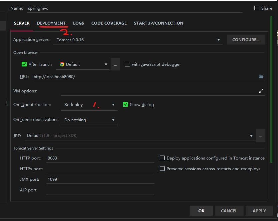278x221 pixels.
Task: Open the Application server dropdown
Action: point(138,40)
